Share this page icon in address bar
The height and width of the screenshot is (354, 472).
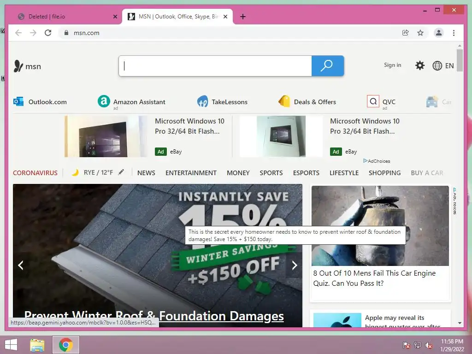coord(406,33)
